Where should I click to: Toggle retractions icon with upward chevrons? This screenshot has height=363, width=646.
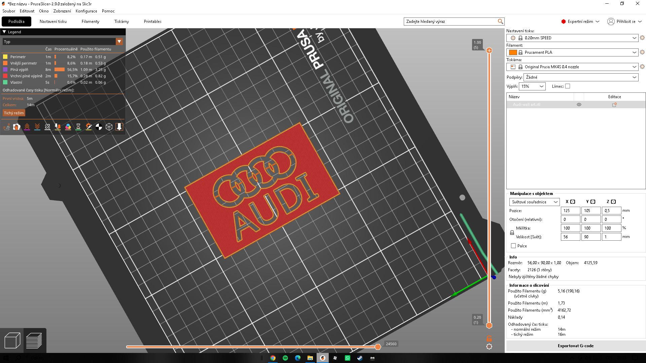27,127
